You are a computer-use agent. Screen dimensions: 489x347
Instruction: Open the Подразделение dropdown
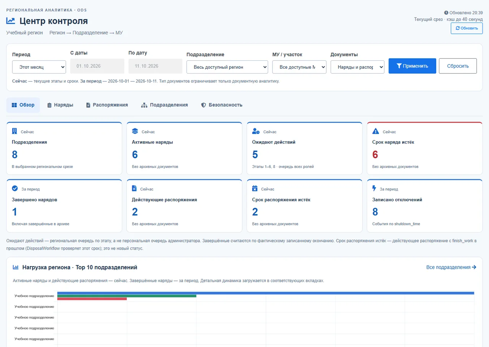[227, 67]
